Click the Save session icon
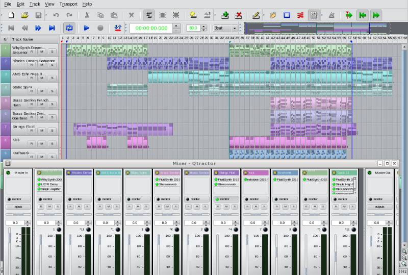The width and height of the screenshot is (408, 275). 38,15
